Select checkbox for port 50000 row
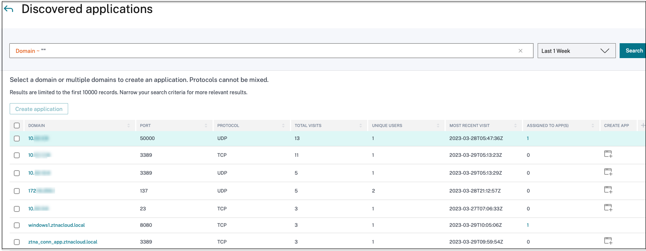The image size is (646, 251). click(17, 139)
